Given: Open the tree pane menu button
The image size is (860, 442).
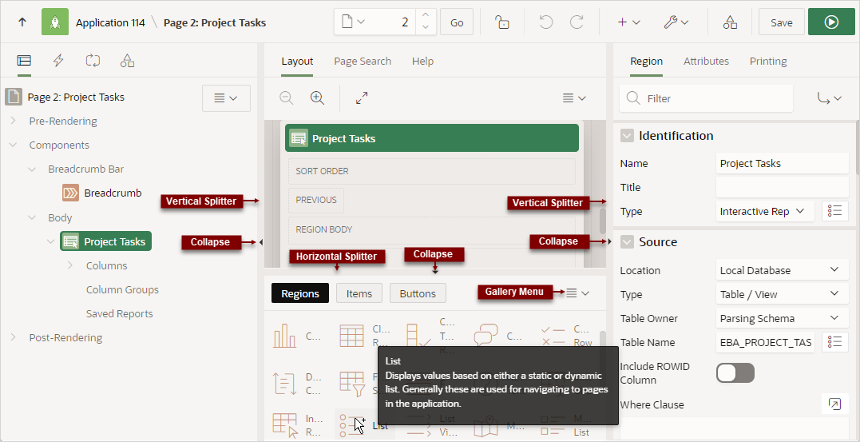Looking at the screenshot, I should [226, 98].
